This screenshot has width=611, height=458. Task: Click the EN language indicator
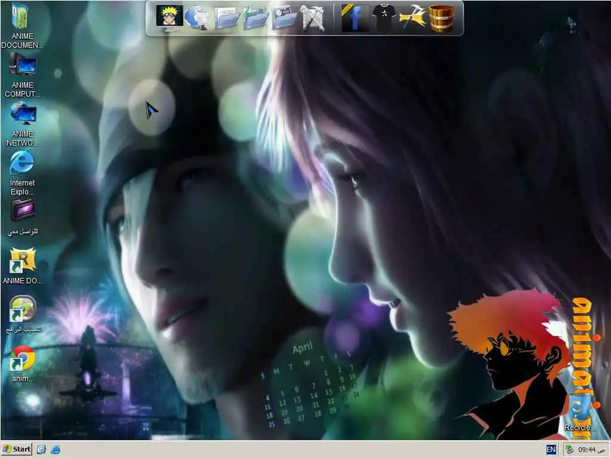point(551,450)
